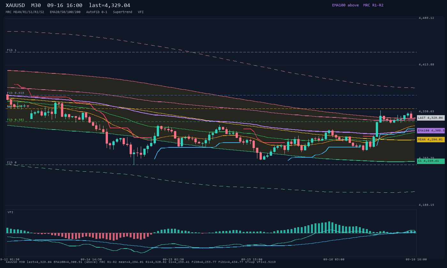The width and height of the screenshot is (447, 268).
Task: Click the 'Fib 0' level label
Action: click(x=12, y=162)
